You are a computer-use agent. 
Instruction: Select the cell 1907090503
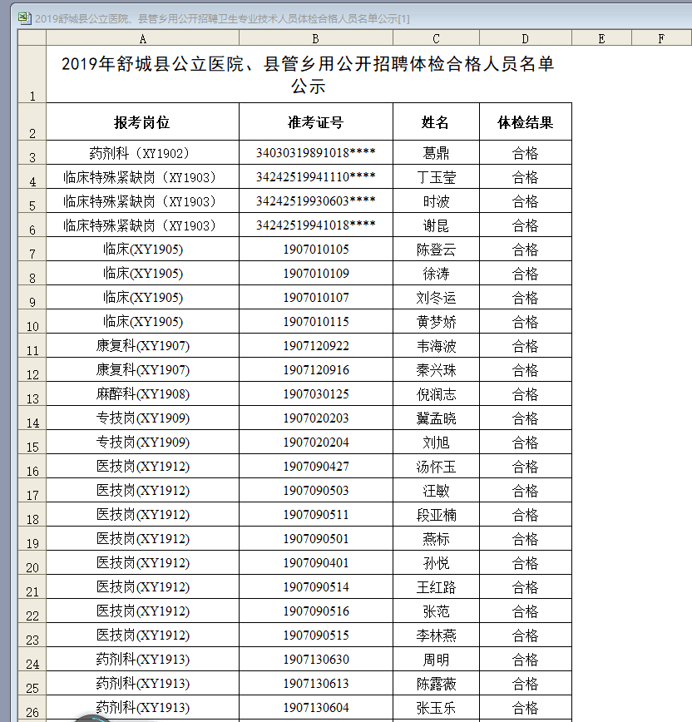tap(316, 491)
